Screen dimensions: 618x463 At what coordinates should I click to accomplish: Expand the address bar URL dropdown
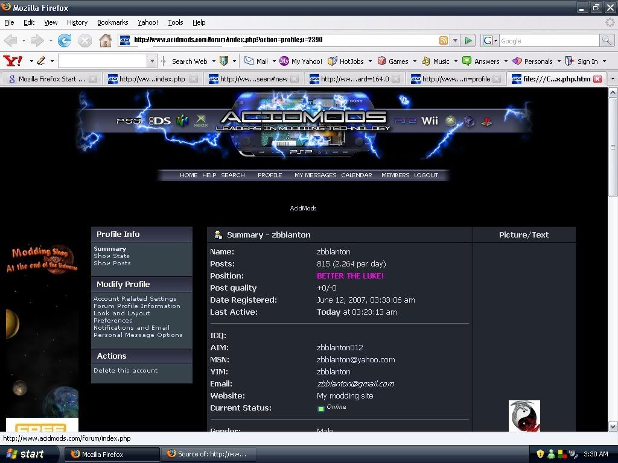point(455,40)
